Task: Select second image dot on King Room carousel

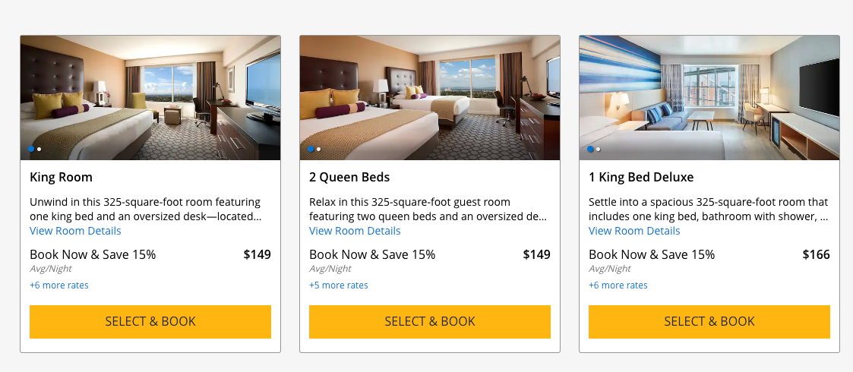Action: tap(39, 150)
